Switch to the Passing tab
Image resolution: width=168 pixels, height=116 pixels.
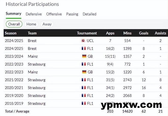[x=72, y=14]
